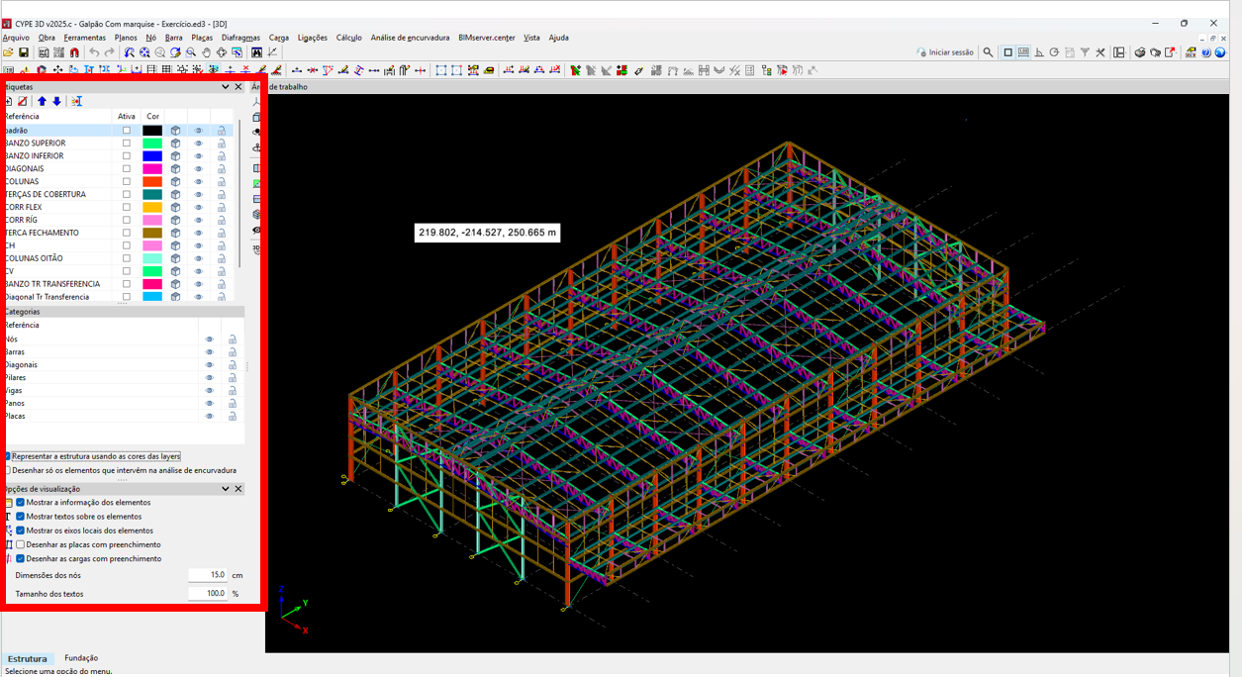Open the Ferramentas menu
Image resolution: width=1242 pixels, height=677 pixels.
tap(85, 38)
